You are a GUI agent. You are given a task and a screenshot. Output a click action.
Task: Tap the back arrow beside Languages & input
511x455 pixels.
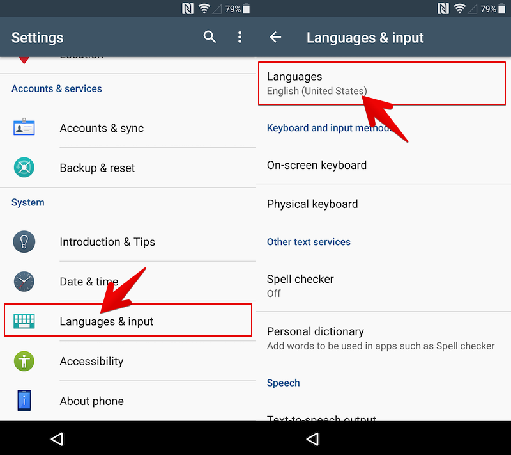click(275, 37)
